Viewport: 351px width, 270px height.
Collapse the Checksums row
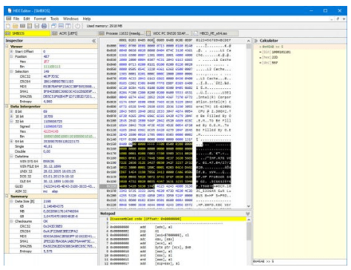(x=11, y=221)
